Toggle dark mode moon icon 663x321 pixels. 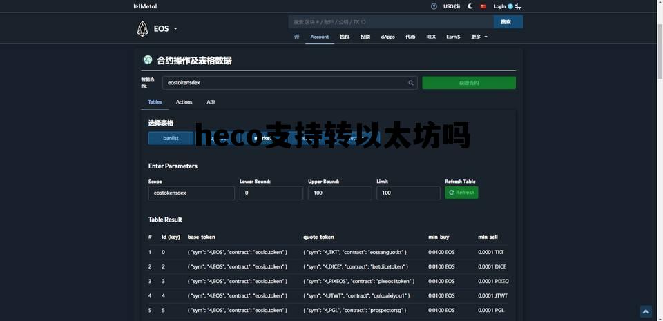pos(470,6)
